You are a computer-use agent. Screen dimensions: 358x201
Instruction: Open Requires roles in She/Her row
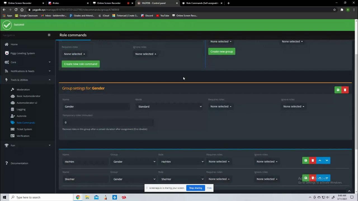tap(219, 179)
